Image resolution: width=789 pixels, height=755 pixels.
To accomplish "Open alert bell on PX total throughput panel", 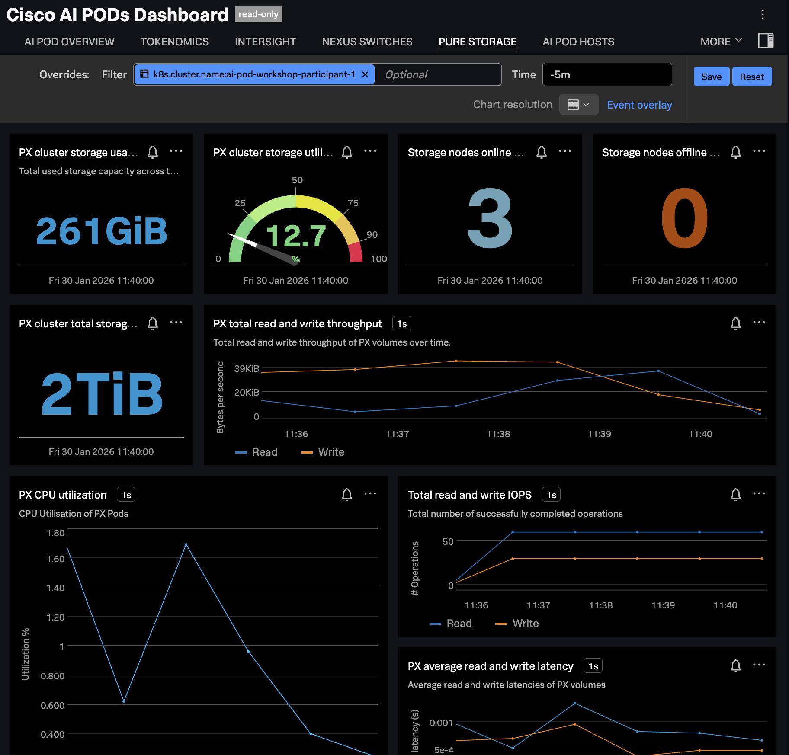I will [736, 323].
